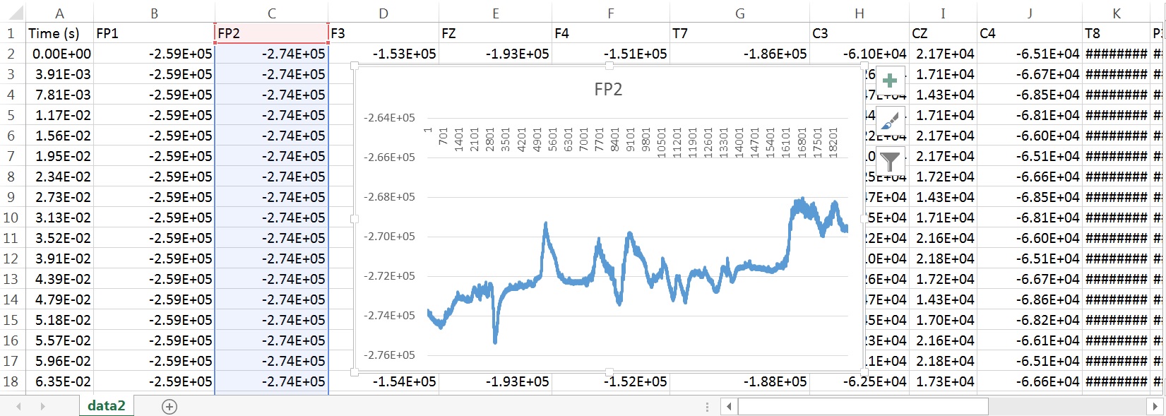This screenshot has width=1166, height=416.
Task: Select the FP2 chart title
Action: click(x=608, y=89)
